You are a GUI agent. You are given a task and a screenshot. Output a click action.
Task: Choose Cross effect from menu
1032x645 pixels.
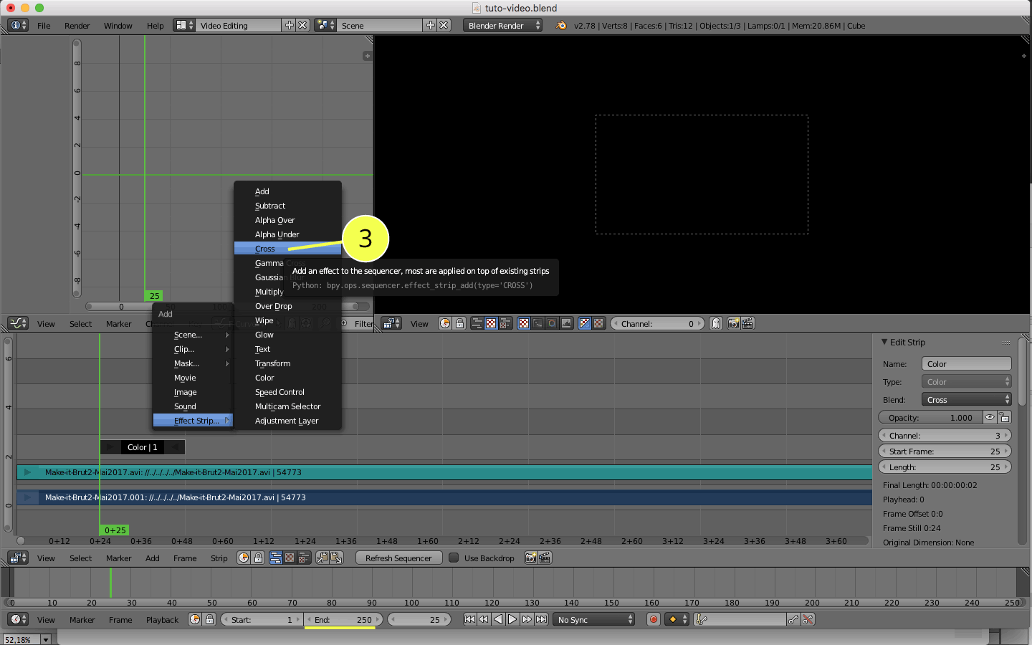[x=287, y=249]
